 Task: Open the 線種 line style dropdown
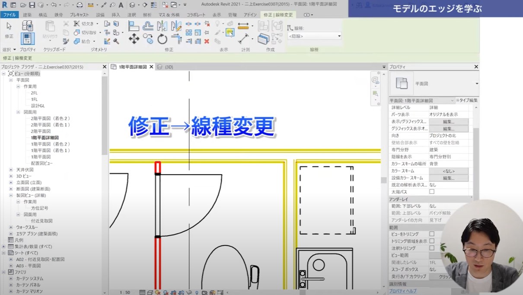point(314,36)
